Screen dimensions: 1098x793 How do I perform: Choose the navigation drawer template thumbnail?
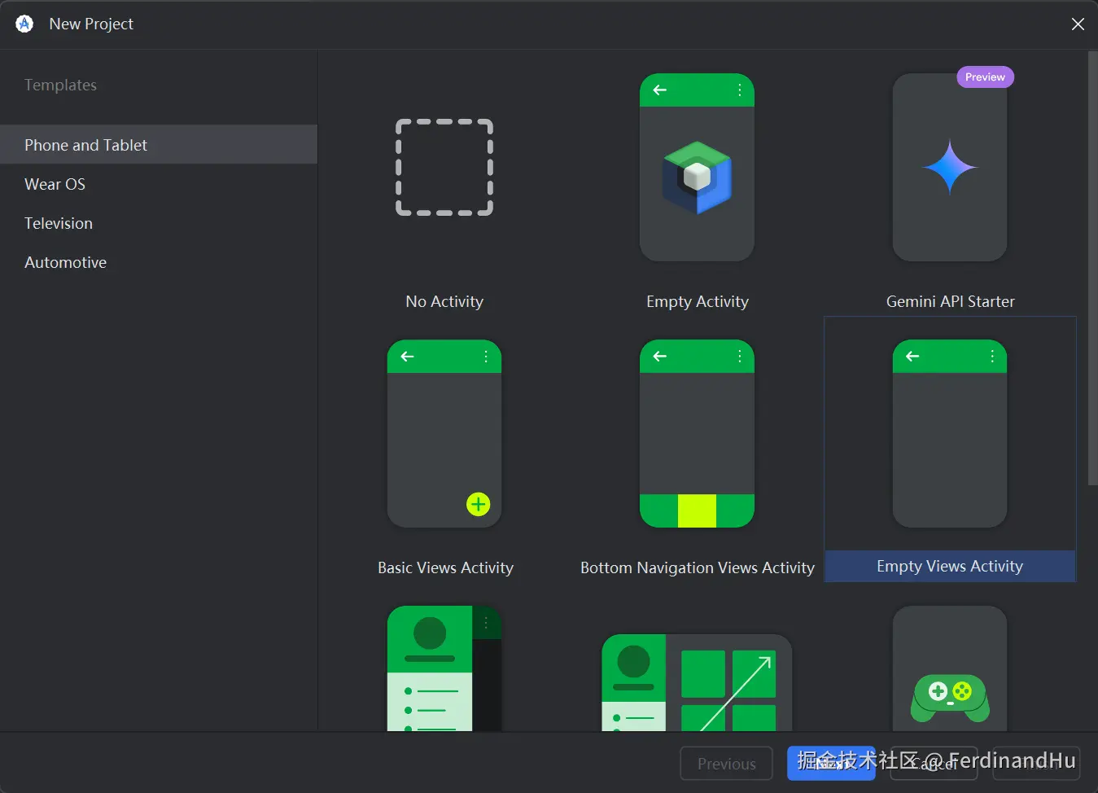[444, 668]
